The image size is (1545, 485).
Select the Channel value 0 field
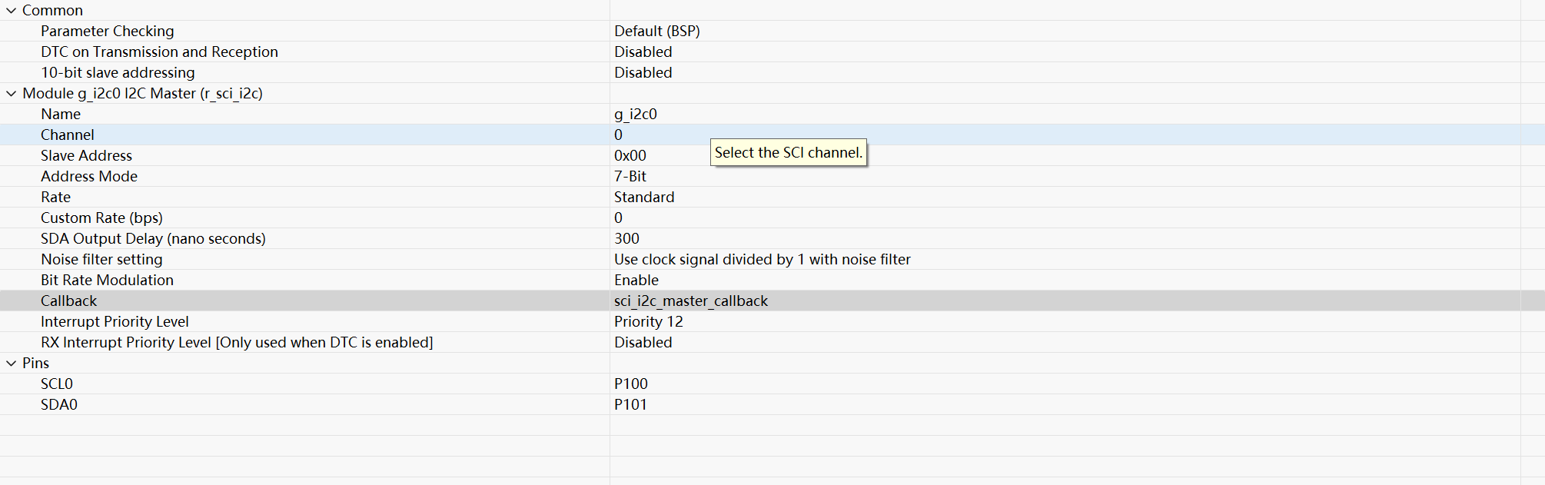pyautogui.click(x=1065, y=135)
